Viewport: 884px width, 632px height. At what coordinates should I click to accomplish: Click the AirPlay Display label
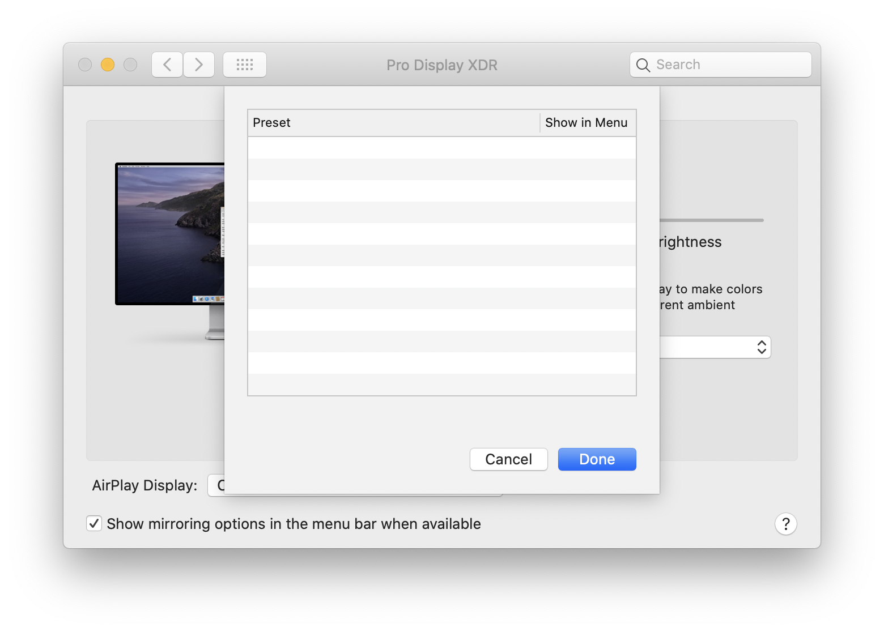[145, 485]
